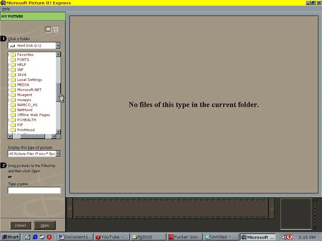Select the PCHEALTH folder
322x241 pixels.
pyautogui.click(x=26, y=120)
